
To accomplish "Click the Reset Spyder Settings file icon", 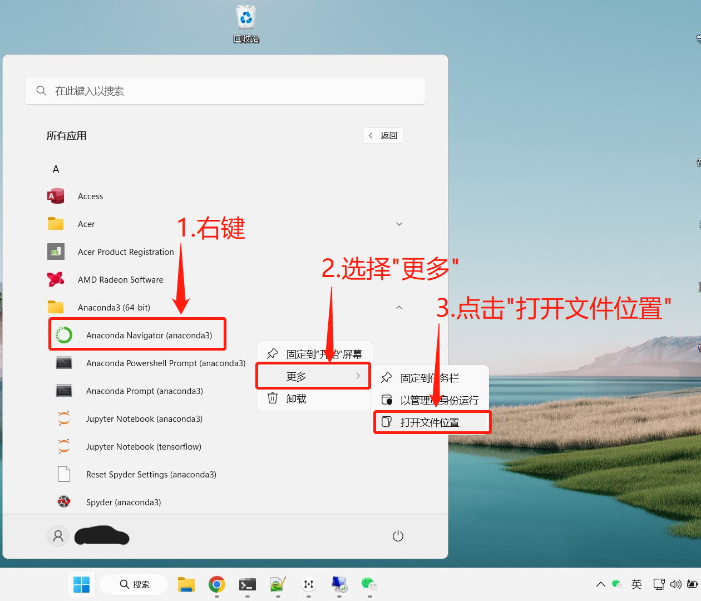I will point(64,474).
